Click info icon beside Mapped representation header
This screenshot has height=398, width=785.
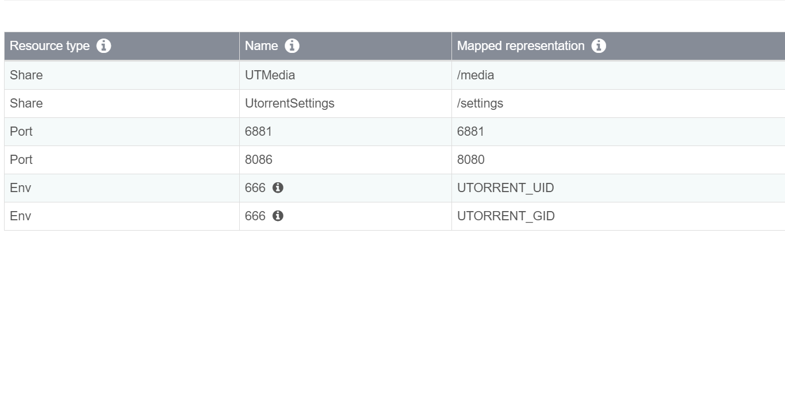(x=599, y=46)
